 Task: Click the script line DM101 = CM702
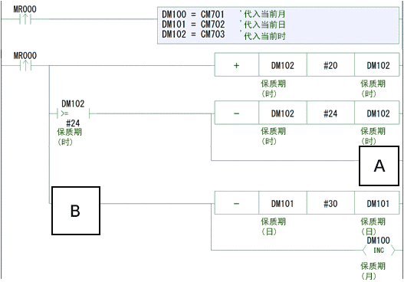[x=193, y=25]
